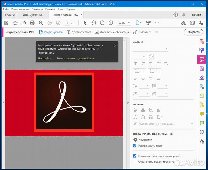Switch to the Инструменты tab

pyautogui.click(x=32, y=15)
